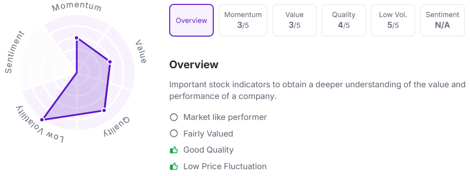Click the Good Quality indicator text
The width and height of the screenshot is (470, 176).
[x=208, y=150]
